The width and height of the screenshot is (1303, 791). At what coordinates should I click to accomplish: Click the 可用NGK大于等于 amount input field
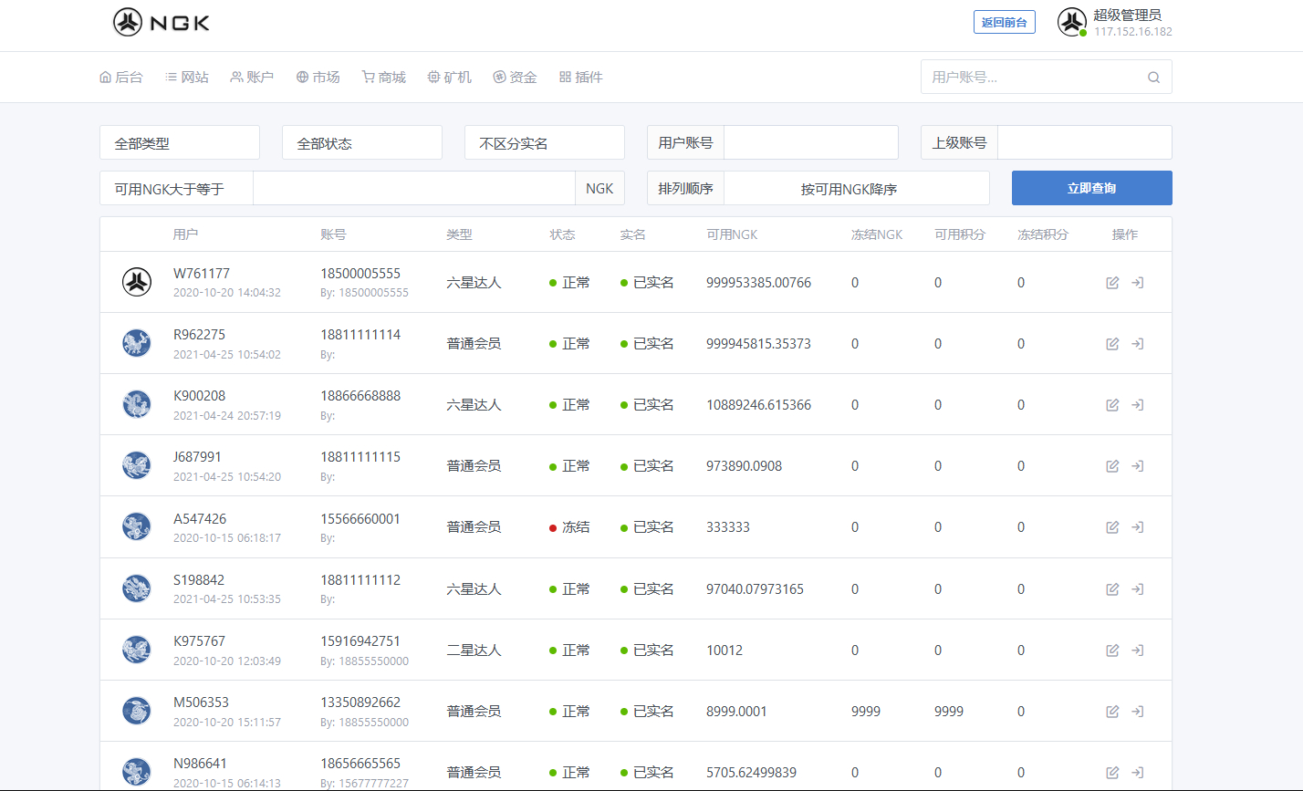[413, 189]
